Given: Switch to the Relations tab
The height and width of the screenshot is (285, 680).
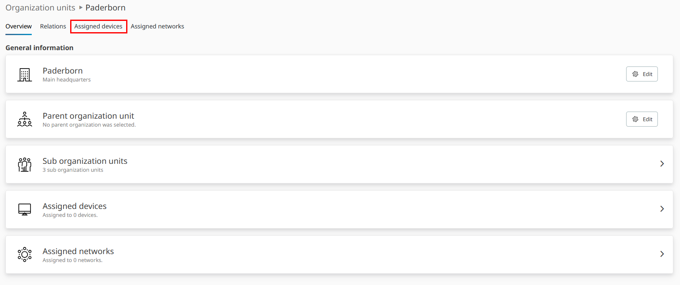Looking at the screenshot, I should coord(53,26).
